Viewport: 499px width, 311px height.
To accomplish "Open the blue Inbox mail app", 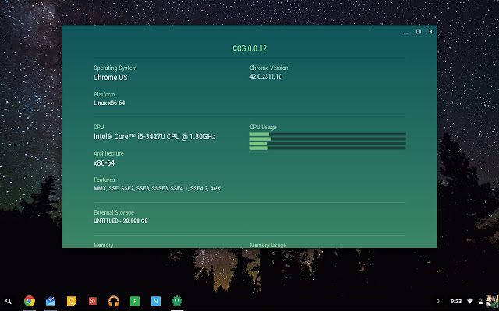I will 51,301.
